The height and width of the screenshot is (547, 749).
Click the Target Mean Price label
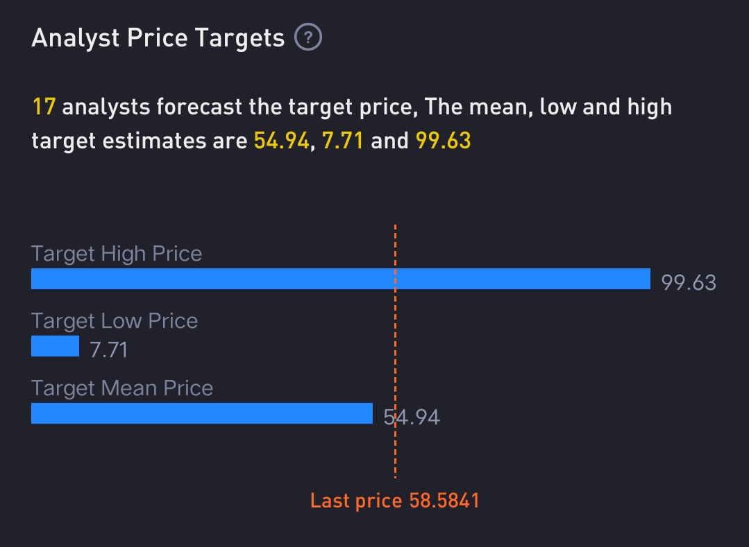pos(122,388)
